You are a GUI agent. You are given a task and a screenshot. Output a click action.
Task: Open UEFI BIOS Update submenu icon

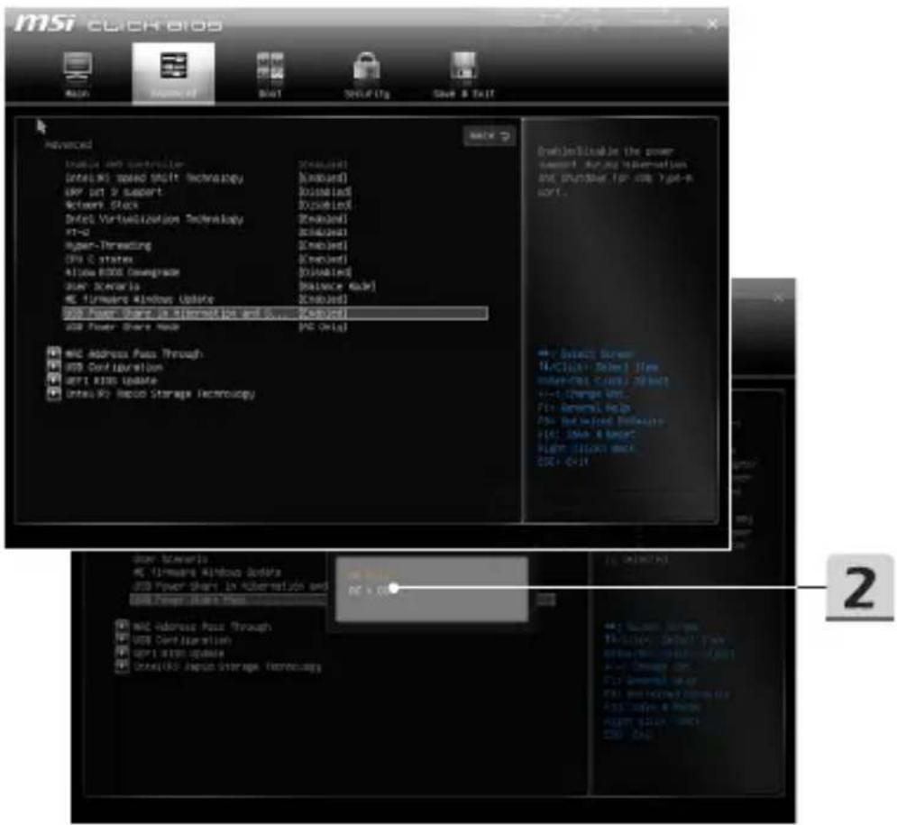pos(54,380)
